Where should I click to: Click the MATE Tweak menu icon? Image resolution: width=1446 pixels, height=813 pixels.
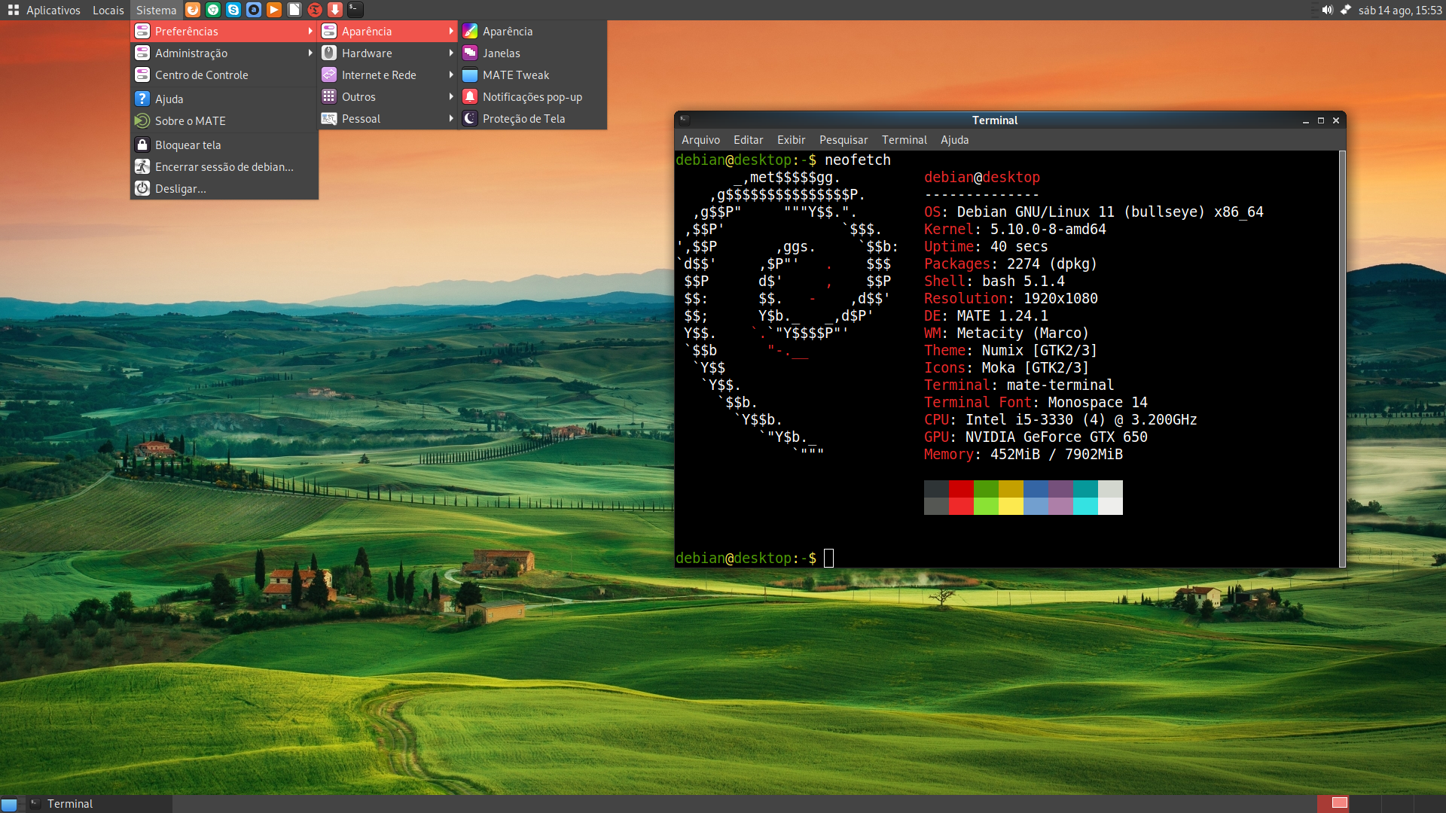tap(470, 75)
